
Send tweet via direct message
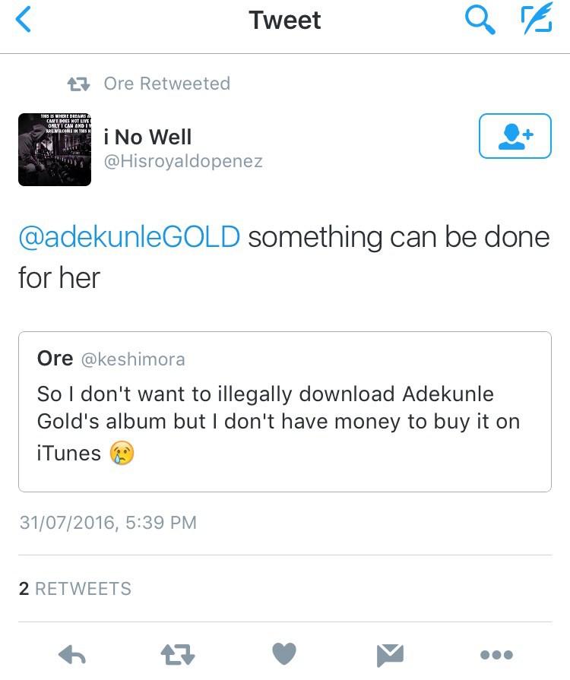coord(391,654)
